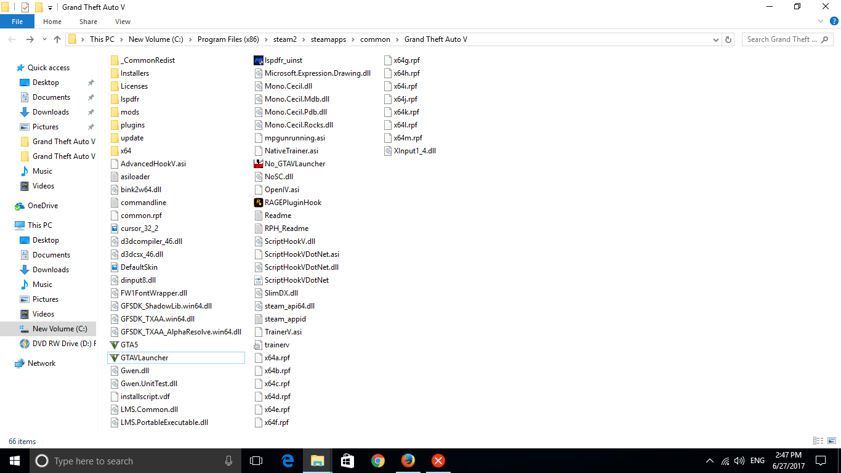
Task: Open Network in the navigation pane
Action: [x=41, y=363]
